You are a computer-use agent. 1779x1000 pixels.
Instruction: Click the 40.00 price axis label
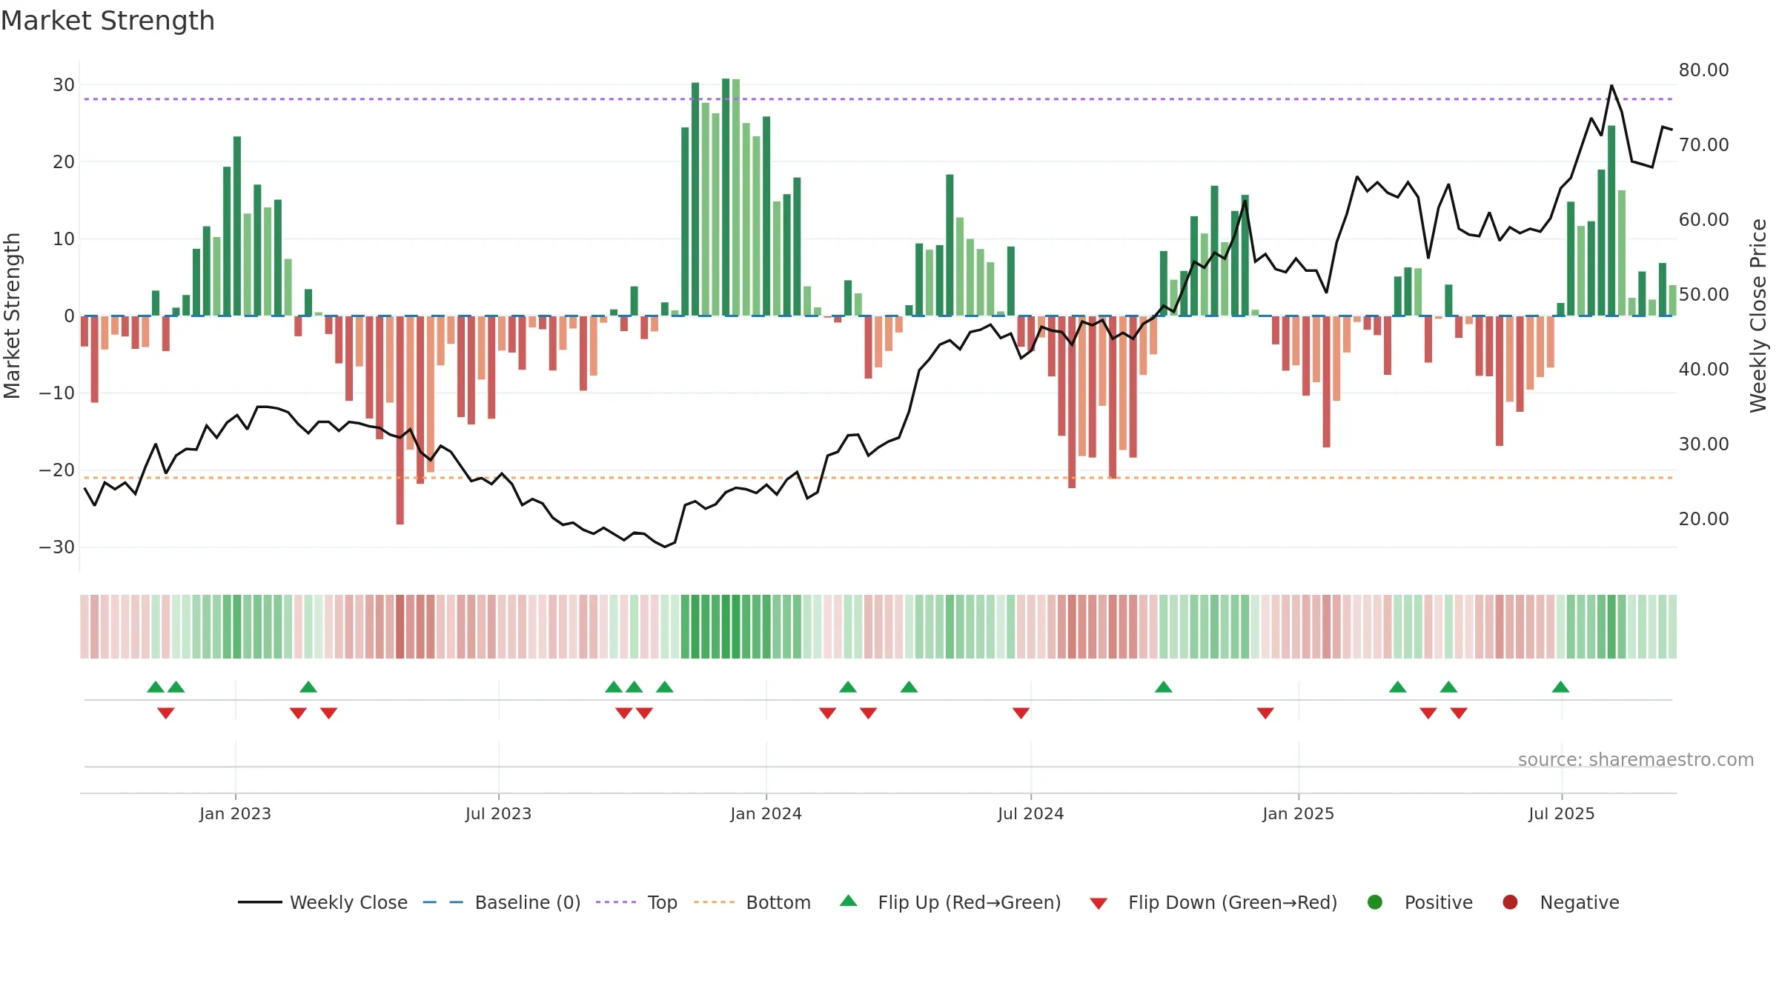pos(1703,369)
